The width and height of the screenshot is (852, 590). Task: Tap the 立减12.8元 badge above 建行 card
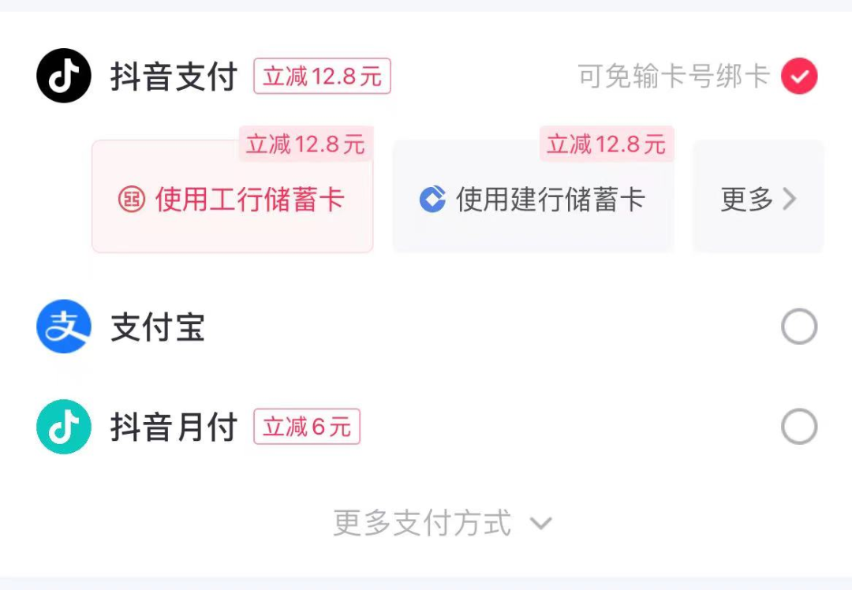pyautogui.click(x=607, y=144)
